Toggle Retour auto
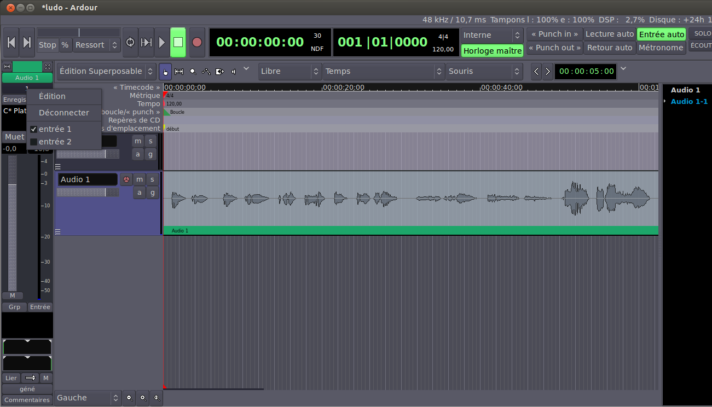Screen dimensions: 712x407 point(610,48)
